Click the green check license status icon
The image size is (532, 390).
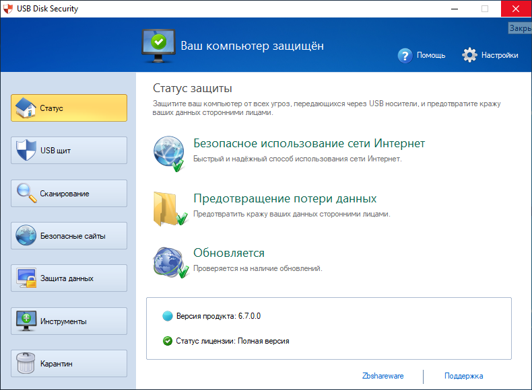(168, 341)
